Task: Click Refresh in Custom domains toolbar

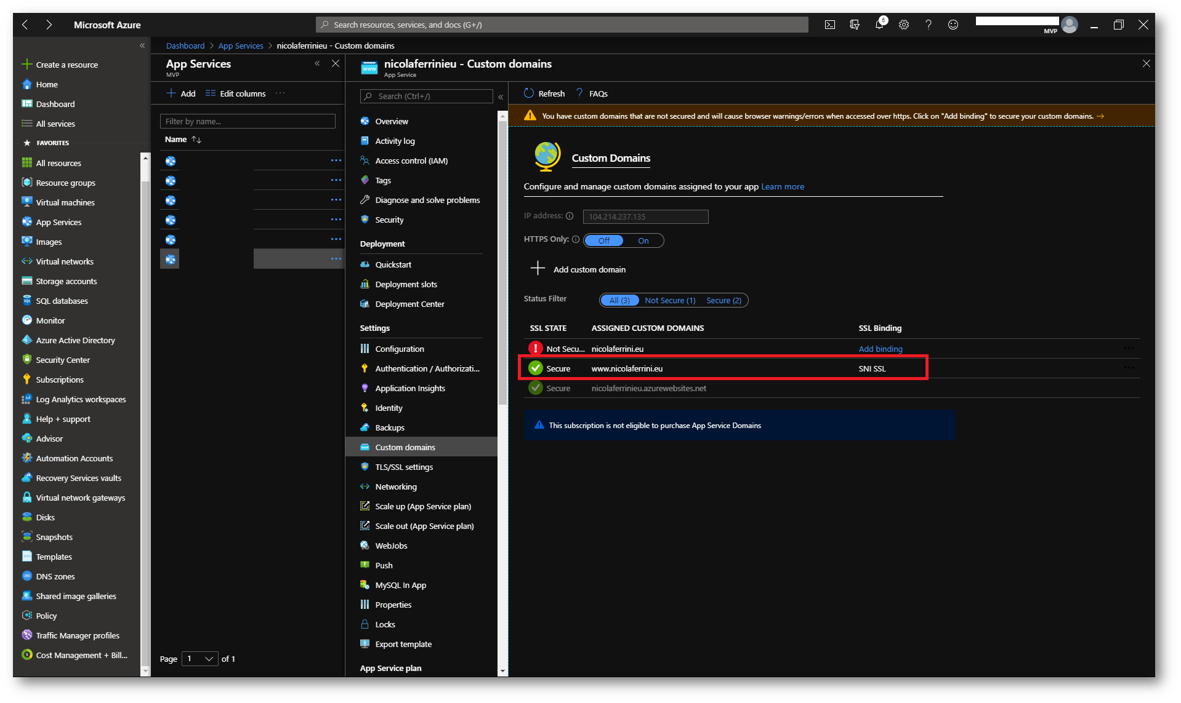Action: tap(544, 93)
